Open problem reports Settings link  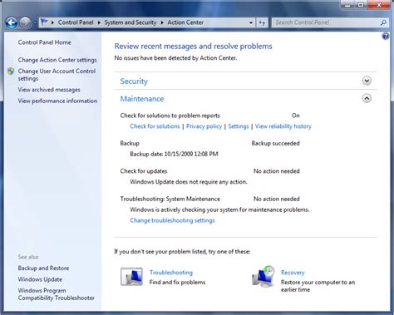pos(239,126)
